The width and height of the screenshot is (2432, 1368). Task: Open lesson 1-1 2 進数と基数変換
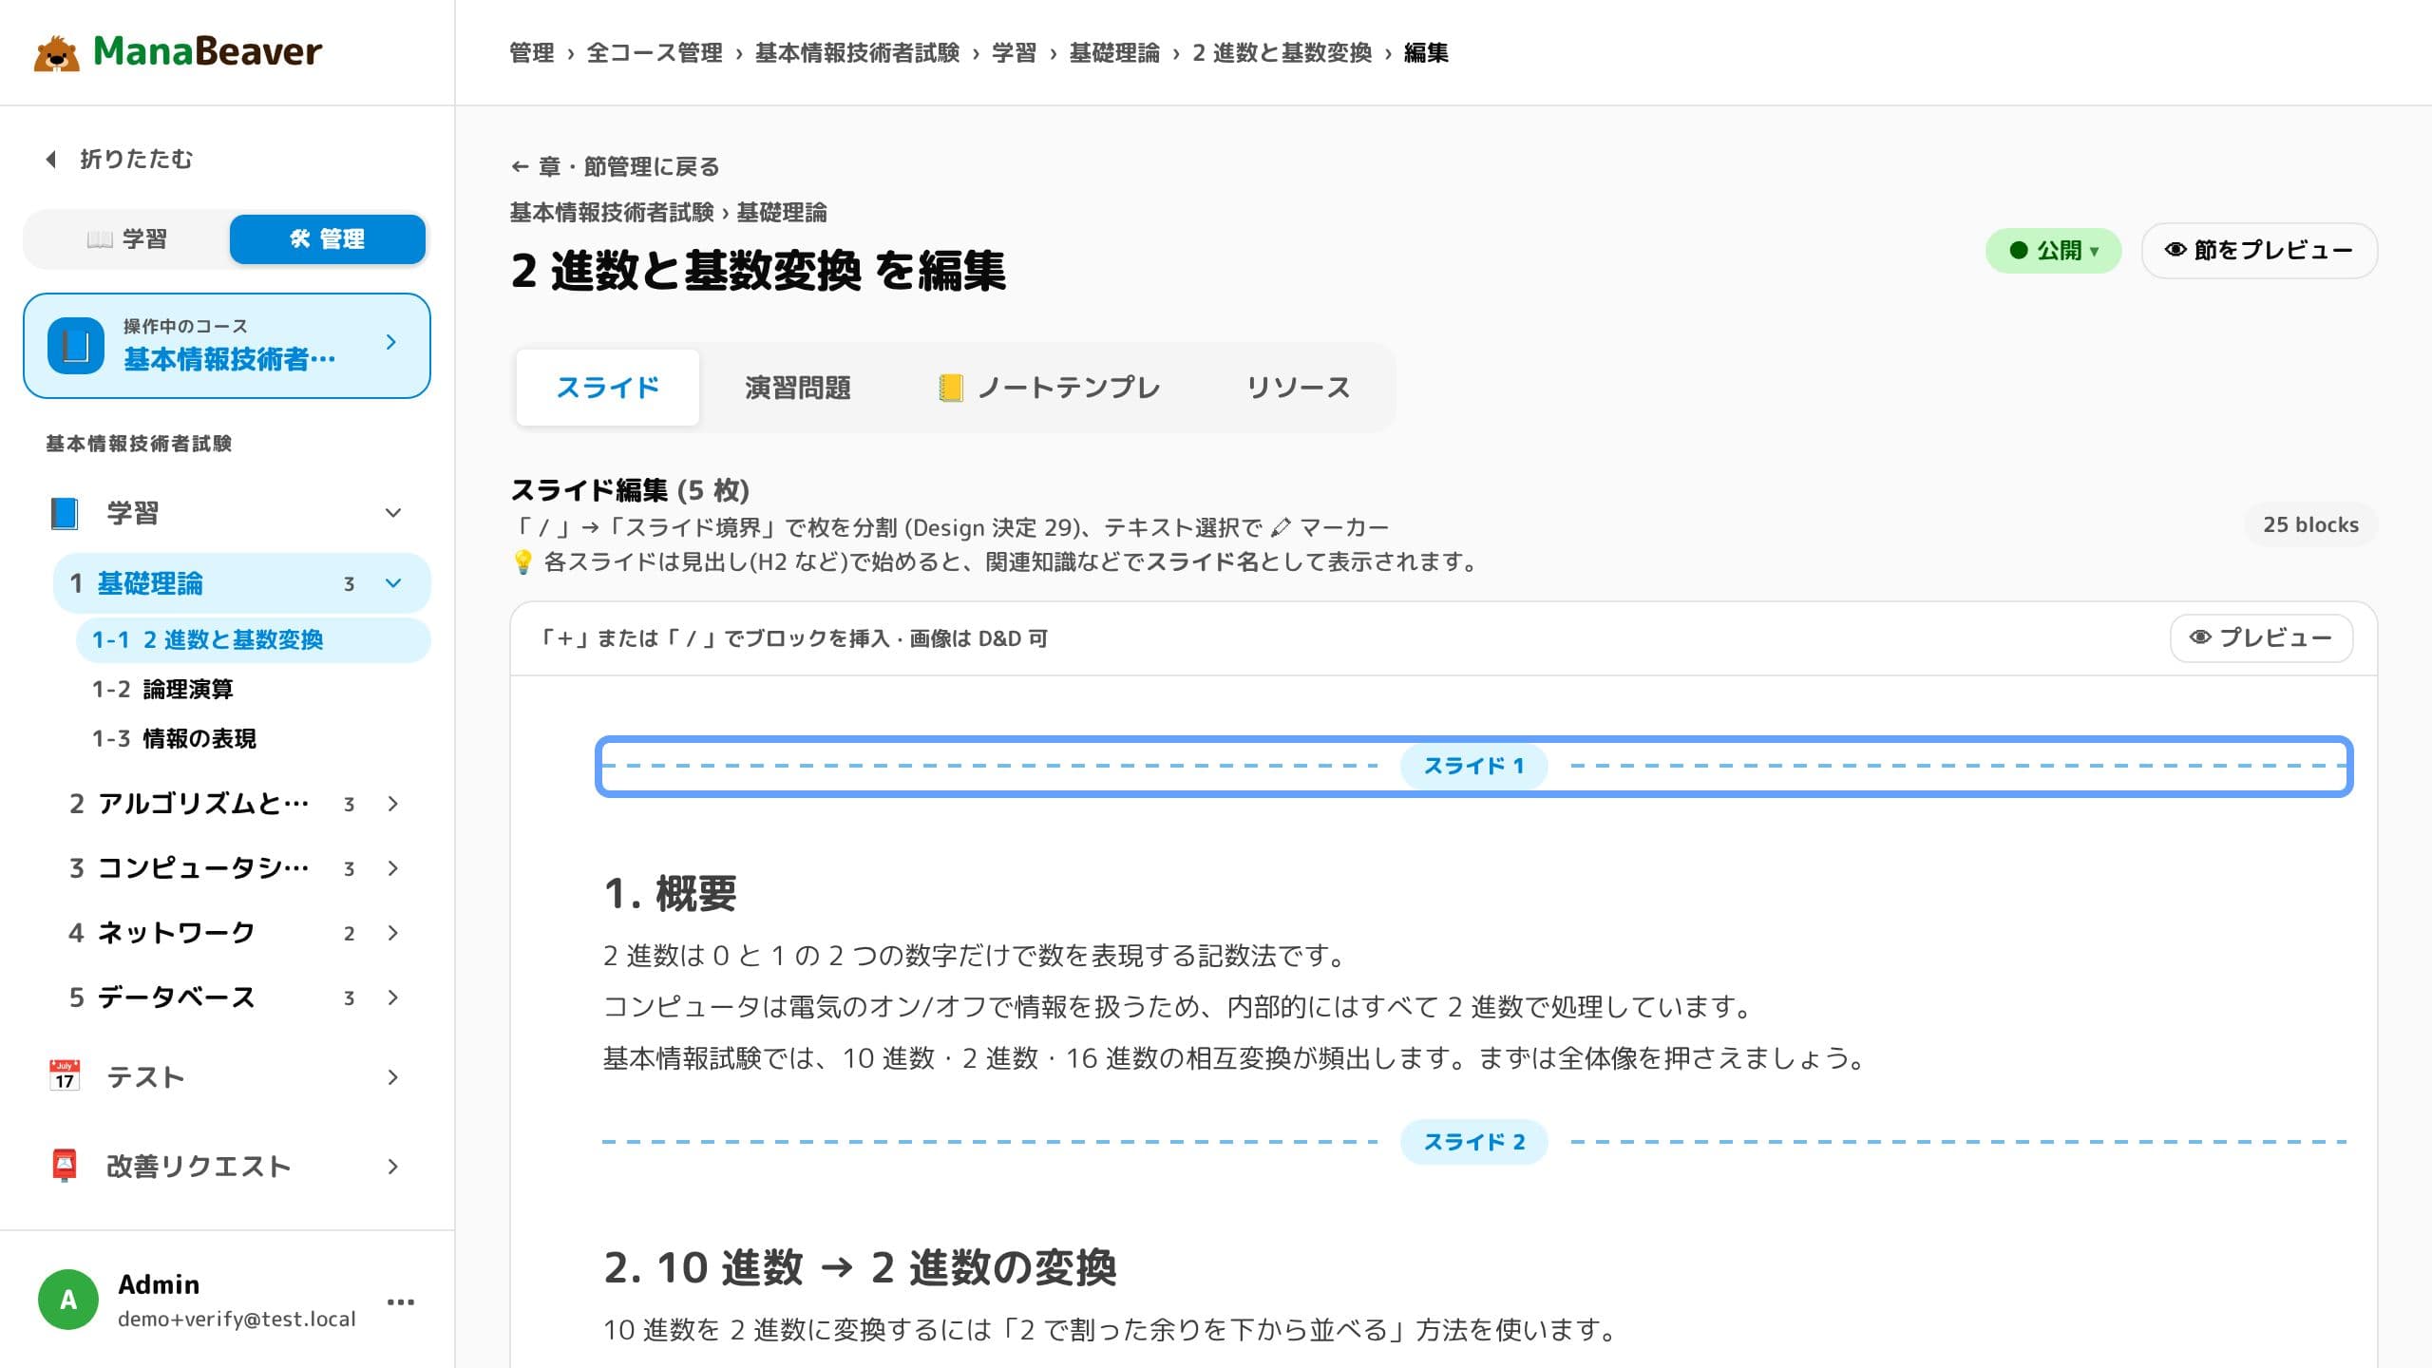(253, 639)
